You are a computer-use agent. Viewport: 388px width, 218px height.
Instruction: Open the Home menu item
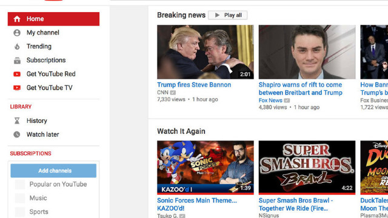click(x=53, y=19)
